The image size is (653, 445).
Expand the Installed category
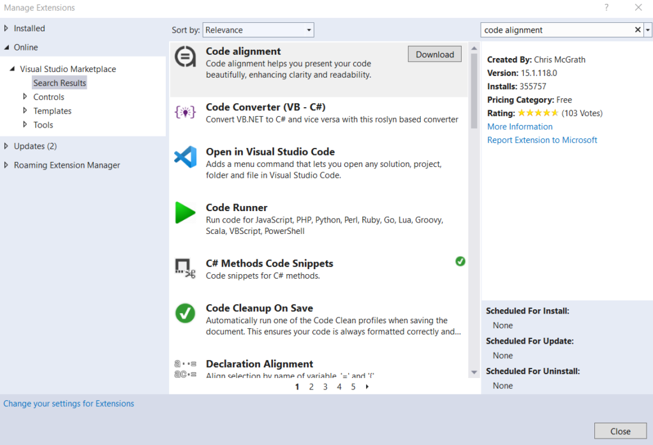tap(6, 28)
